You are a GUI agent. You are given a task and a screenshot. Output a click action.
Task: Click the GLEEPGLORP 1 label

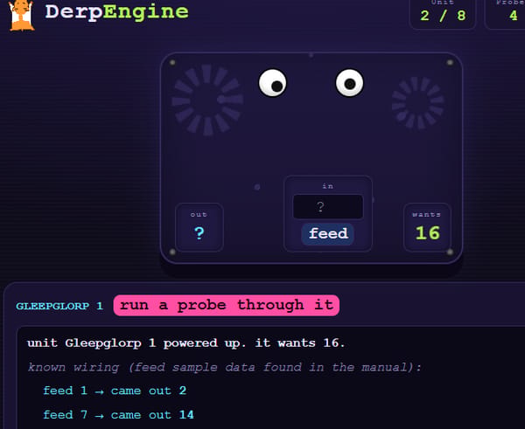pos(59,306)
